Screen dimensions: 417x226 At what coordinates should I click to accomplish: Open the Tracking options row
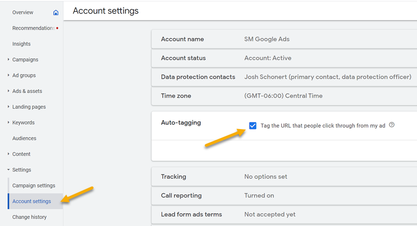tap(284, 177)
